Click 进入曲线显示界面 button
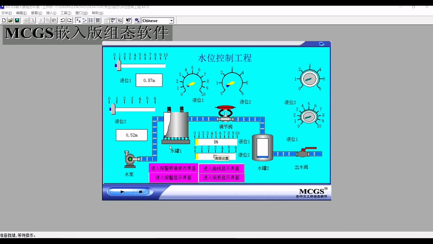 pyautogui.click(x=221, y=168)
